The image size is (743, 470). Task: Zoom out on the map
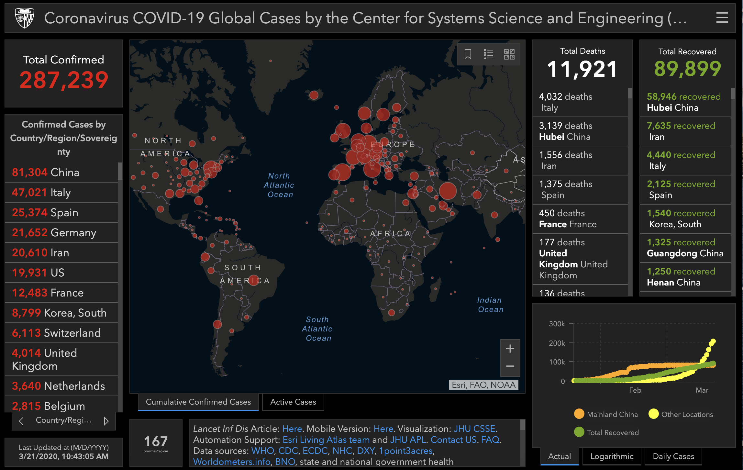coord(510,366)
